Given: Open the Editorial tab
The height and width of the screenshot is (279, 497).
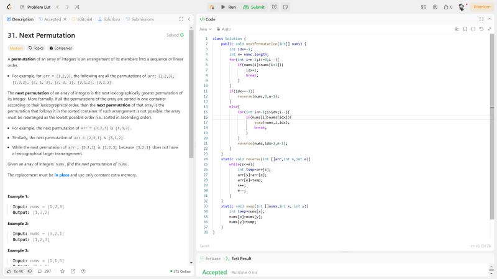Looking at the screenshot, I should [82, 19].
